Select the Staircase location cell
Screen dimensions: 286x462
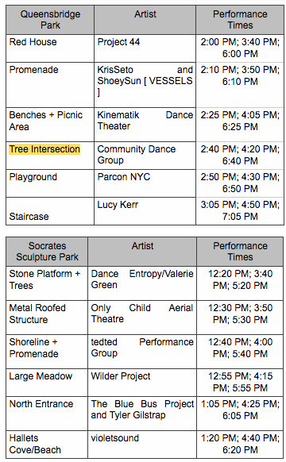coord(50,211)
